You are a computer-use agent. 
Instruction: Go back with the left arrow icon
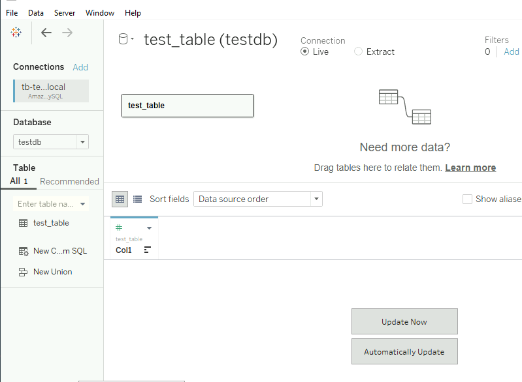46,33
